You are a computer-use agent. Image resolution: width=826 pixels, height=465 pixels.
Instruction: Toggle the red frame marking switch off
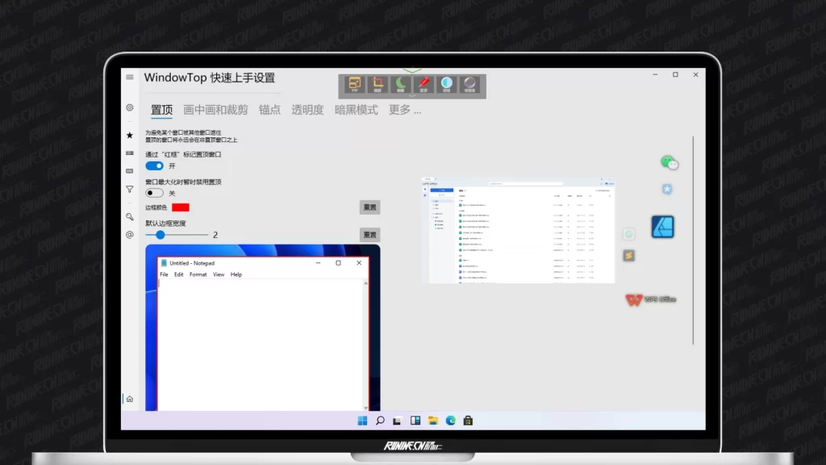[154, 165]
